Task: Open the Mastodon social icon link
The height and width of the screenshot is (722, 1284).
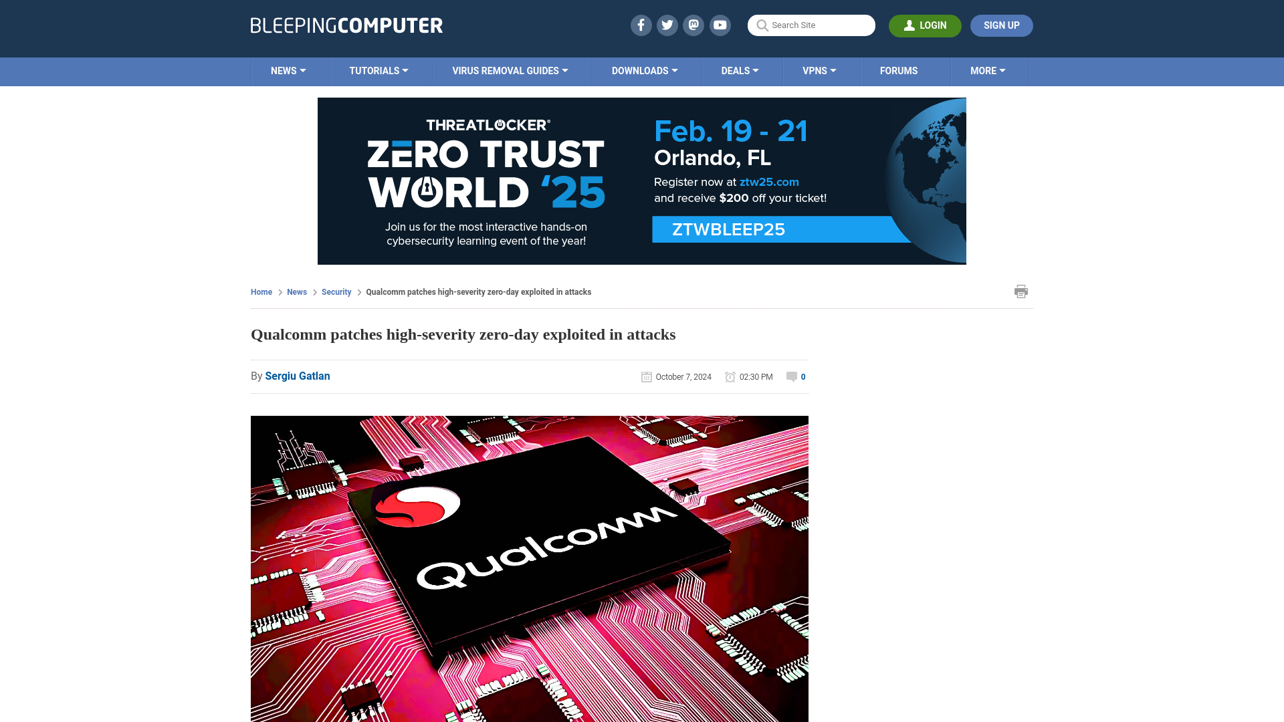Action: point(694,25)
